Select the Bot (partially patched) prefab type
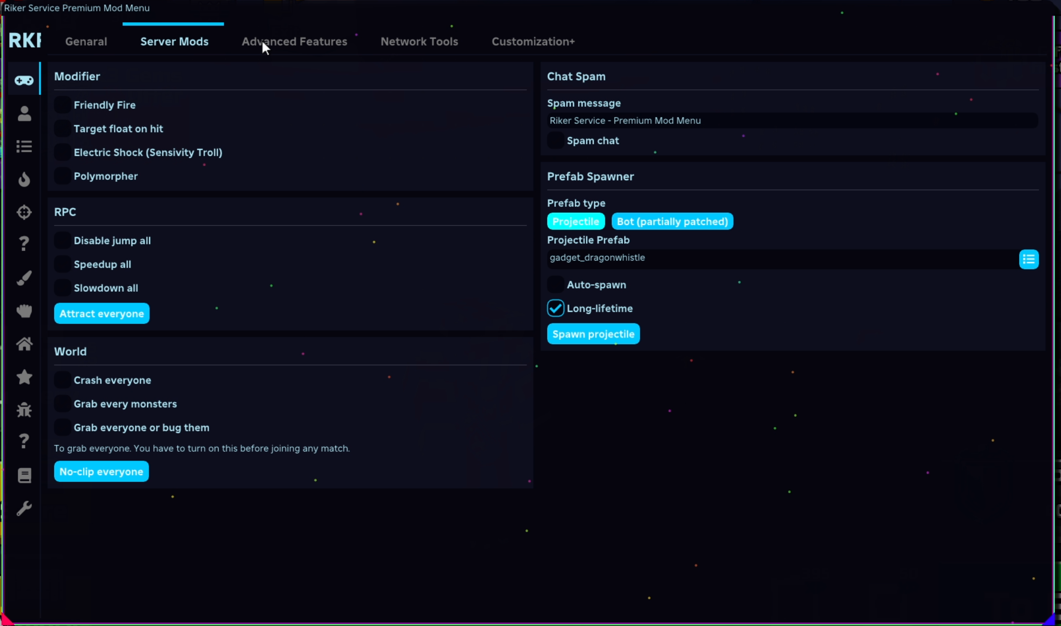1061x626 pixels. [672, 221]
